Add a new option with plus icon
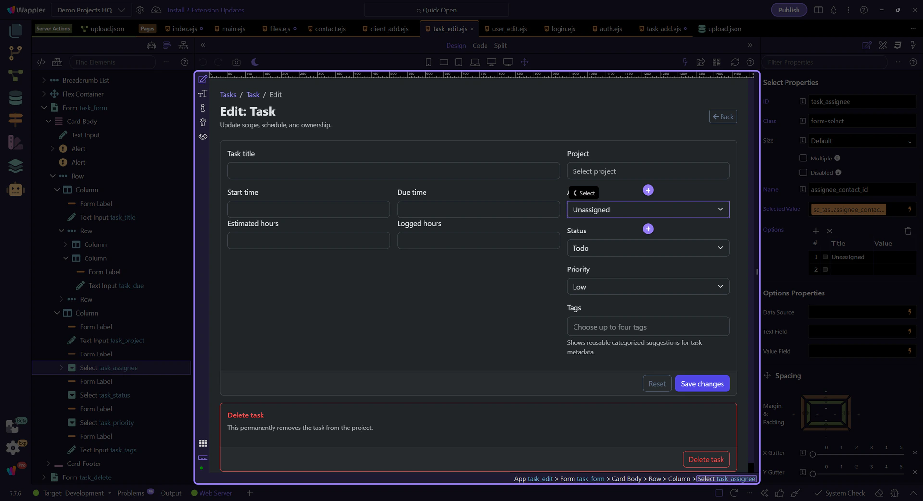Image resolution: width=923 pixels, height=501 pixels. point(815,231)
